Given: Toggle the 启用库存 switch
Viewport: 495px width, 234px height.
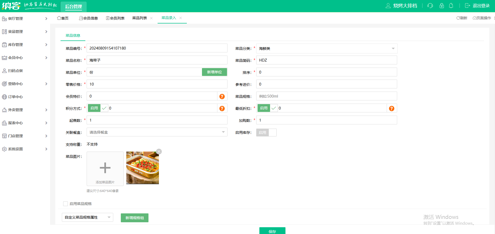Looking at the screenshot, I should (x=266, y=133).
